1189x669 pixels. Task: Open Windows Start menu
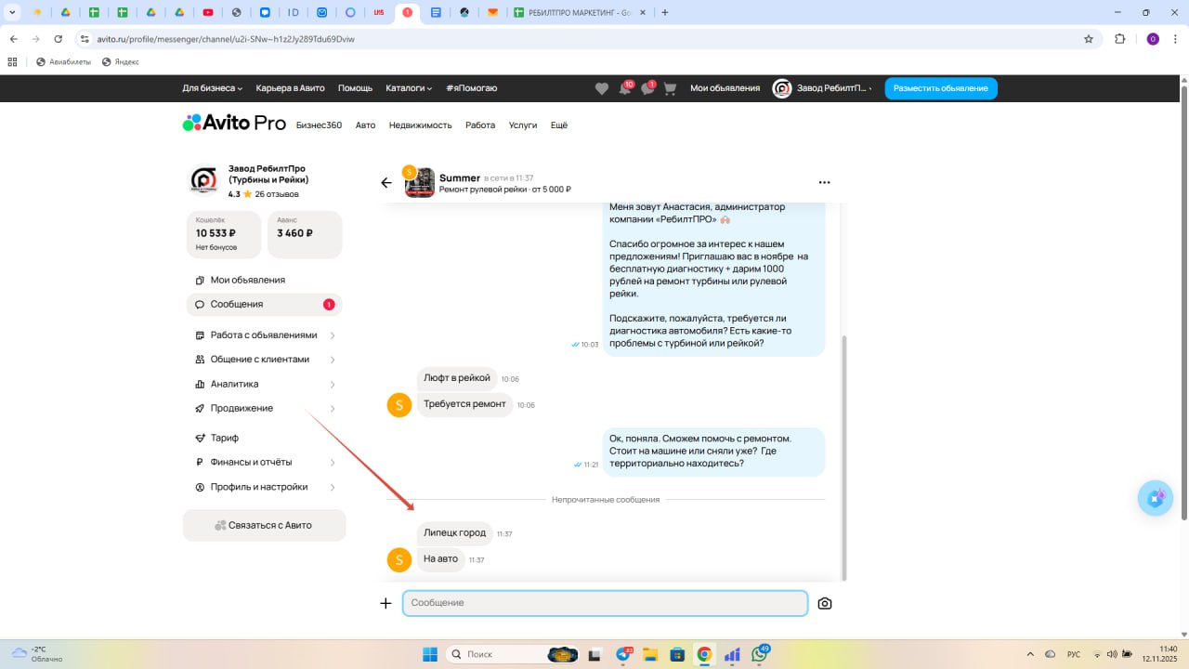pyautogui.click(x=430, y=654)
